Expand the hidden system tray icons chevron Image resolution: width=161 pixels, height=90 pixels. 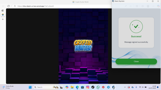click(125, 87)
